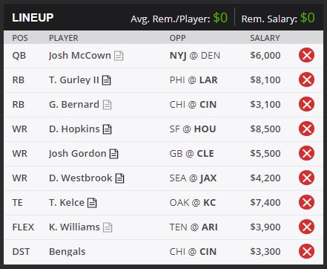
Task: Click the PLAYER column header
Action: click(64, 38)
